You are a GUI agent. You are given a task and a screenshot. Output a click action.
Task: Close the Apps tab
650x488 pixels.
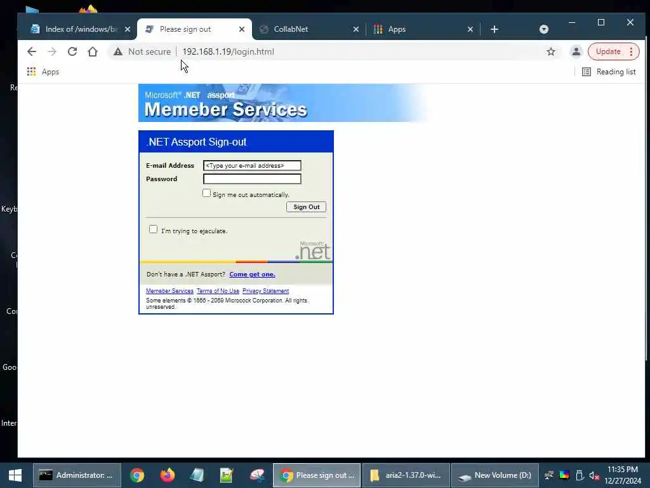(470, 29)
